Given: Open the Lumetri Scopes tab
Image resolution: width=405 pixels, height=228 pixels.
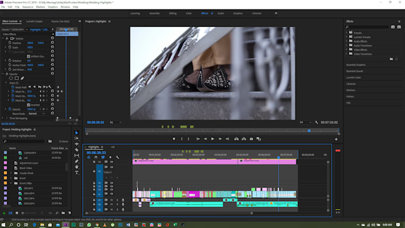Looking at the screenshot, I should point(35,21).
